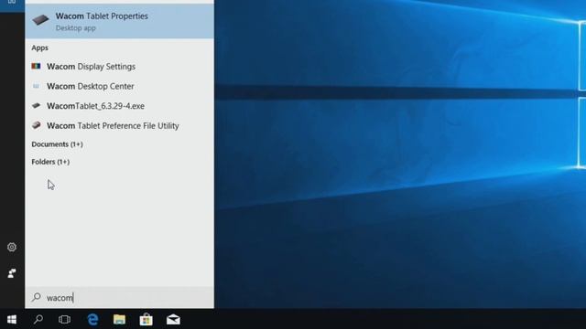Click the search box containing wacom

click(120, 297)
